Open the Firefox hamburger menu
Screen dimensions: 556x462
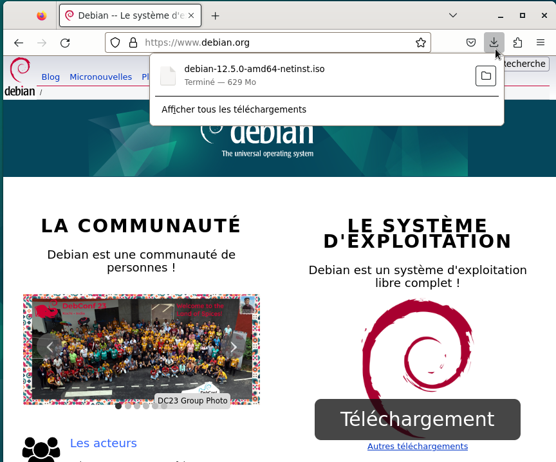click(x=541, y=43)
